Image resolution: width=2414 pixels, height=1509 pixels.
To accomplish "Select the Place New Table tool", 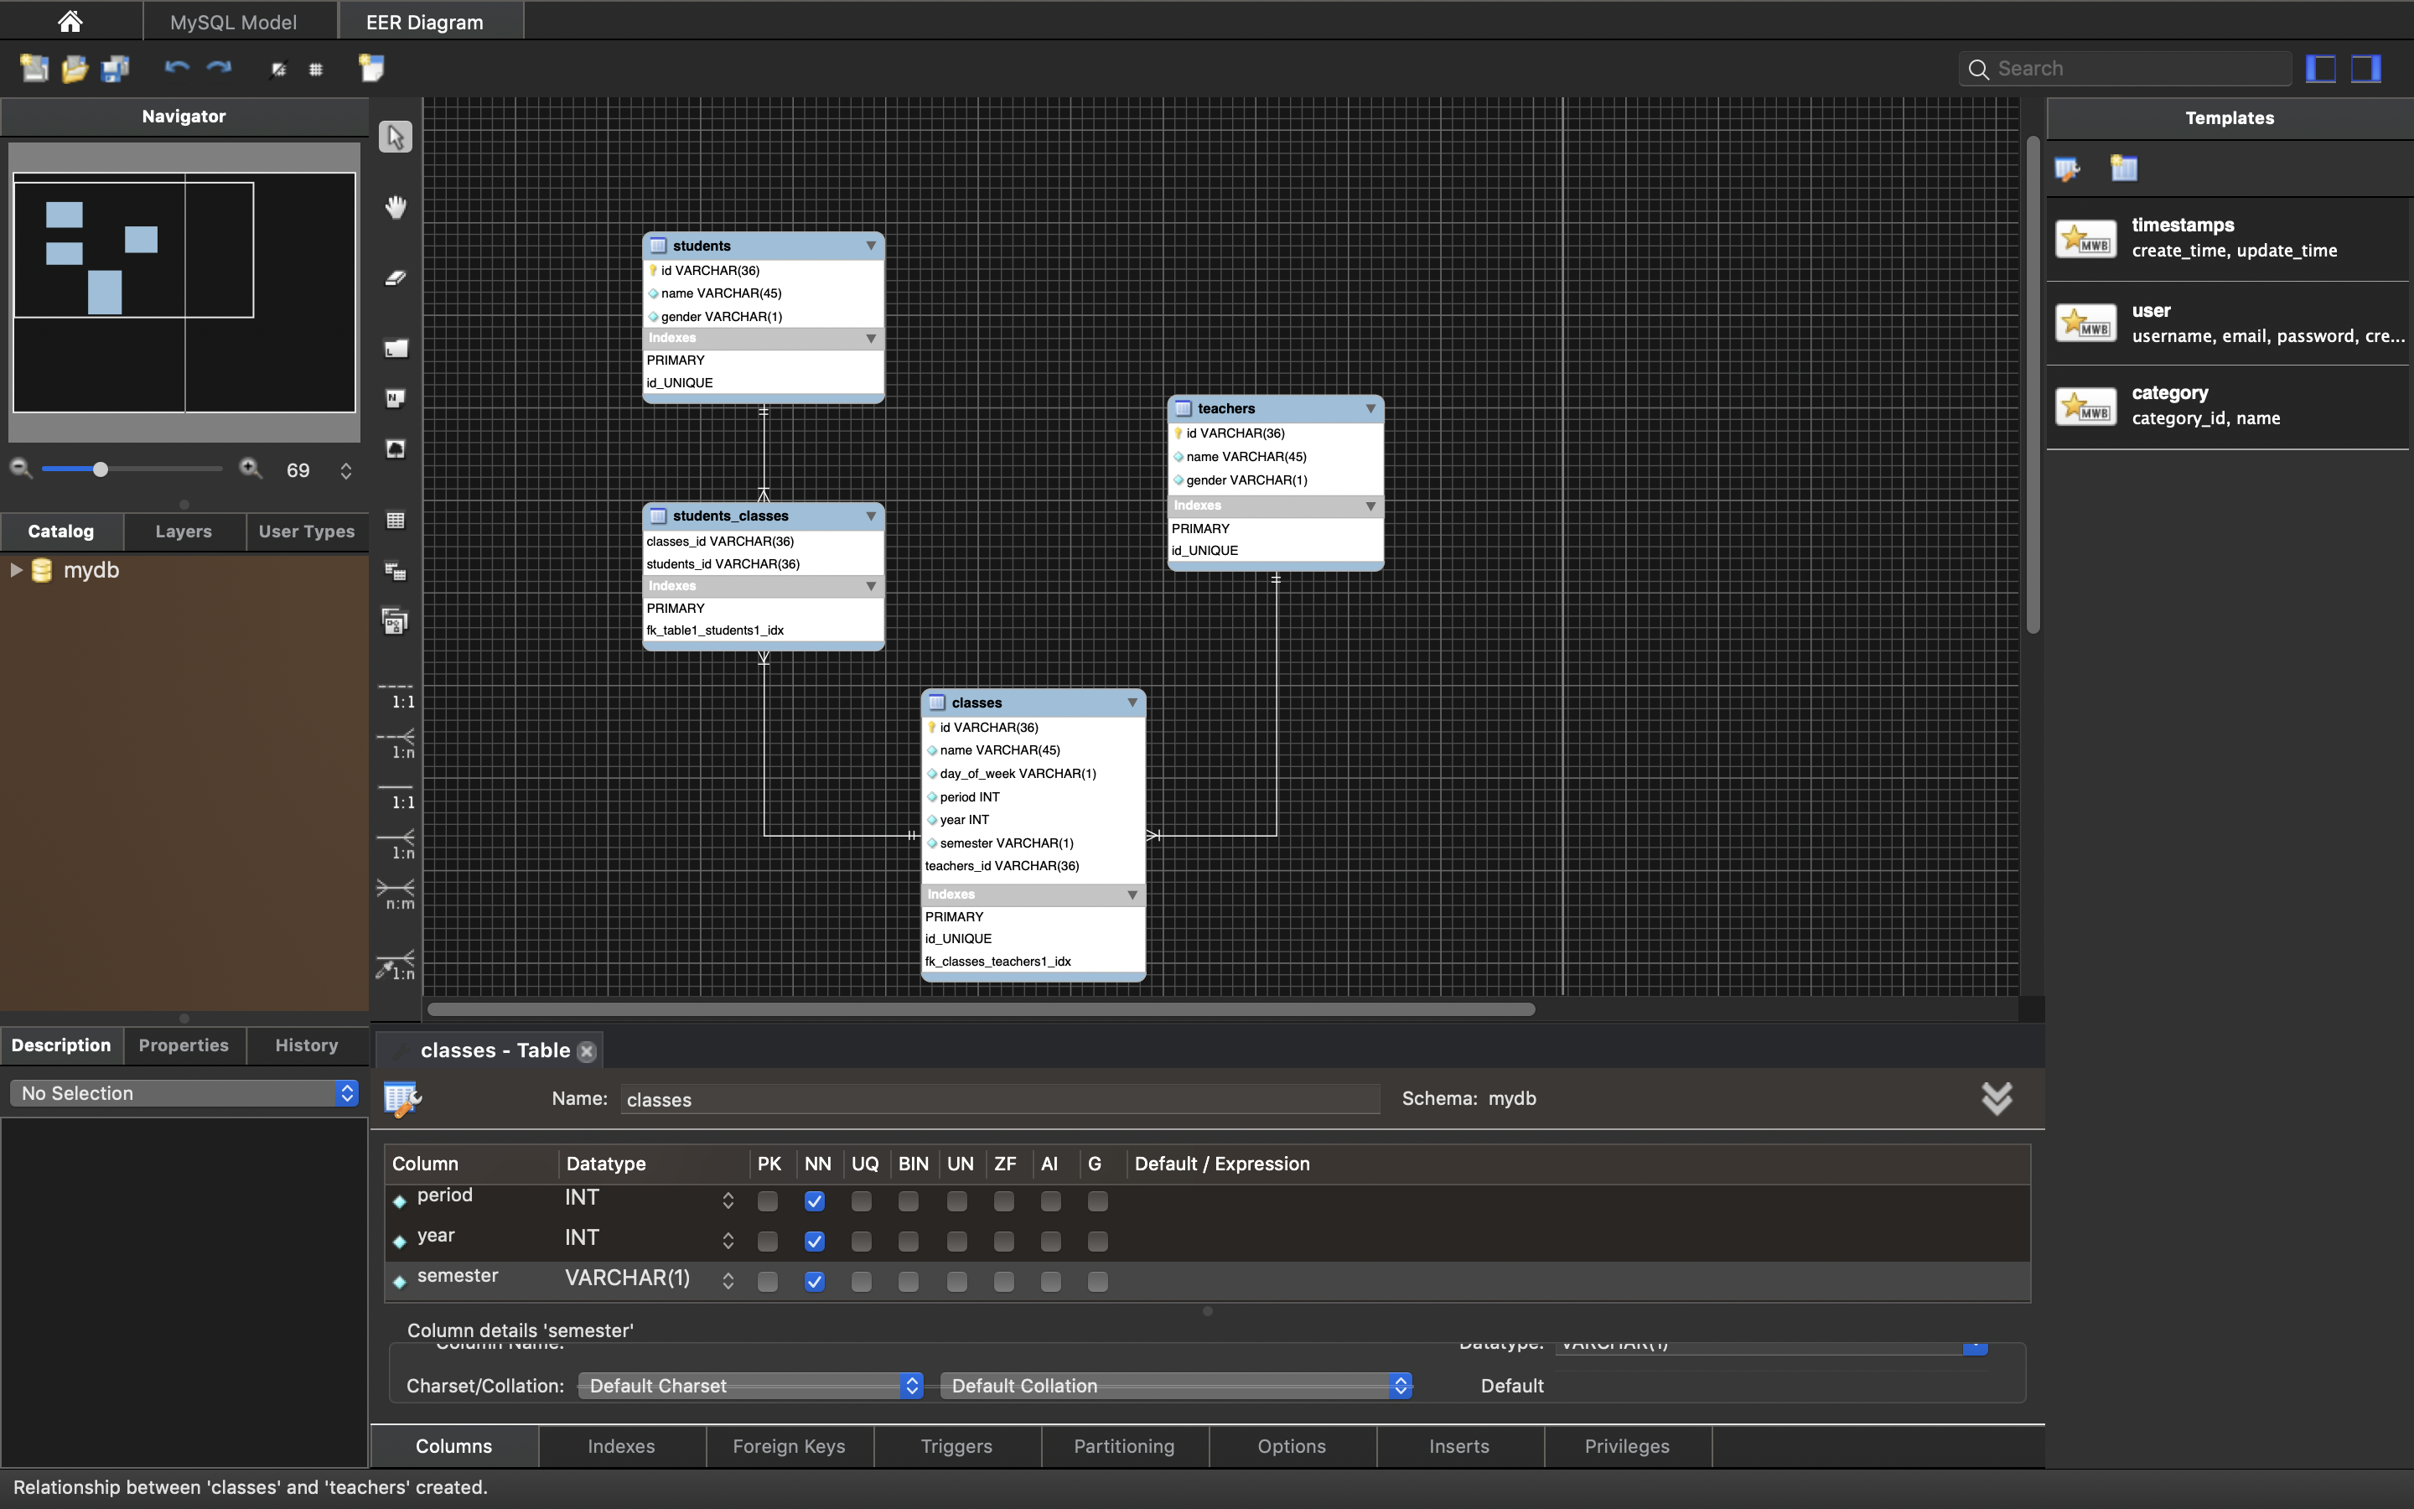I will pos(396,521).
